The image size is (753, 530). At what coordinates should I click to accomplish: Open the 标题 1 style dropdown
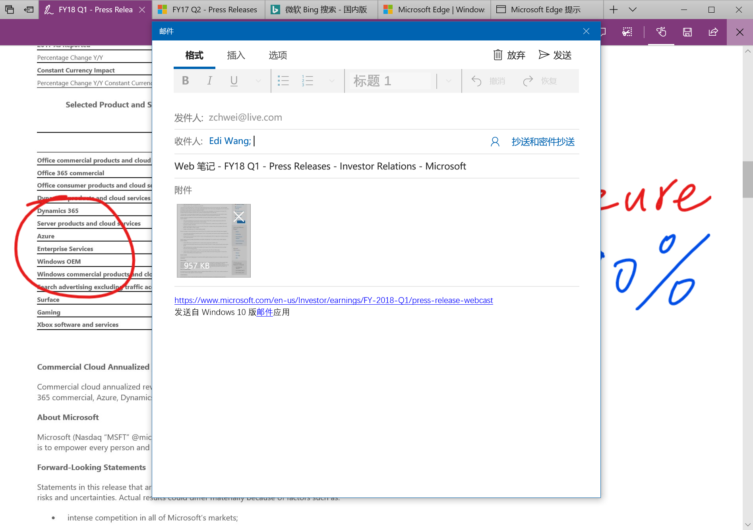pyautogui.click(x=448, y=81)
